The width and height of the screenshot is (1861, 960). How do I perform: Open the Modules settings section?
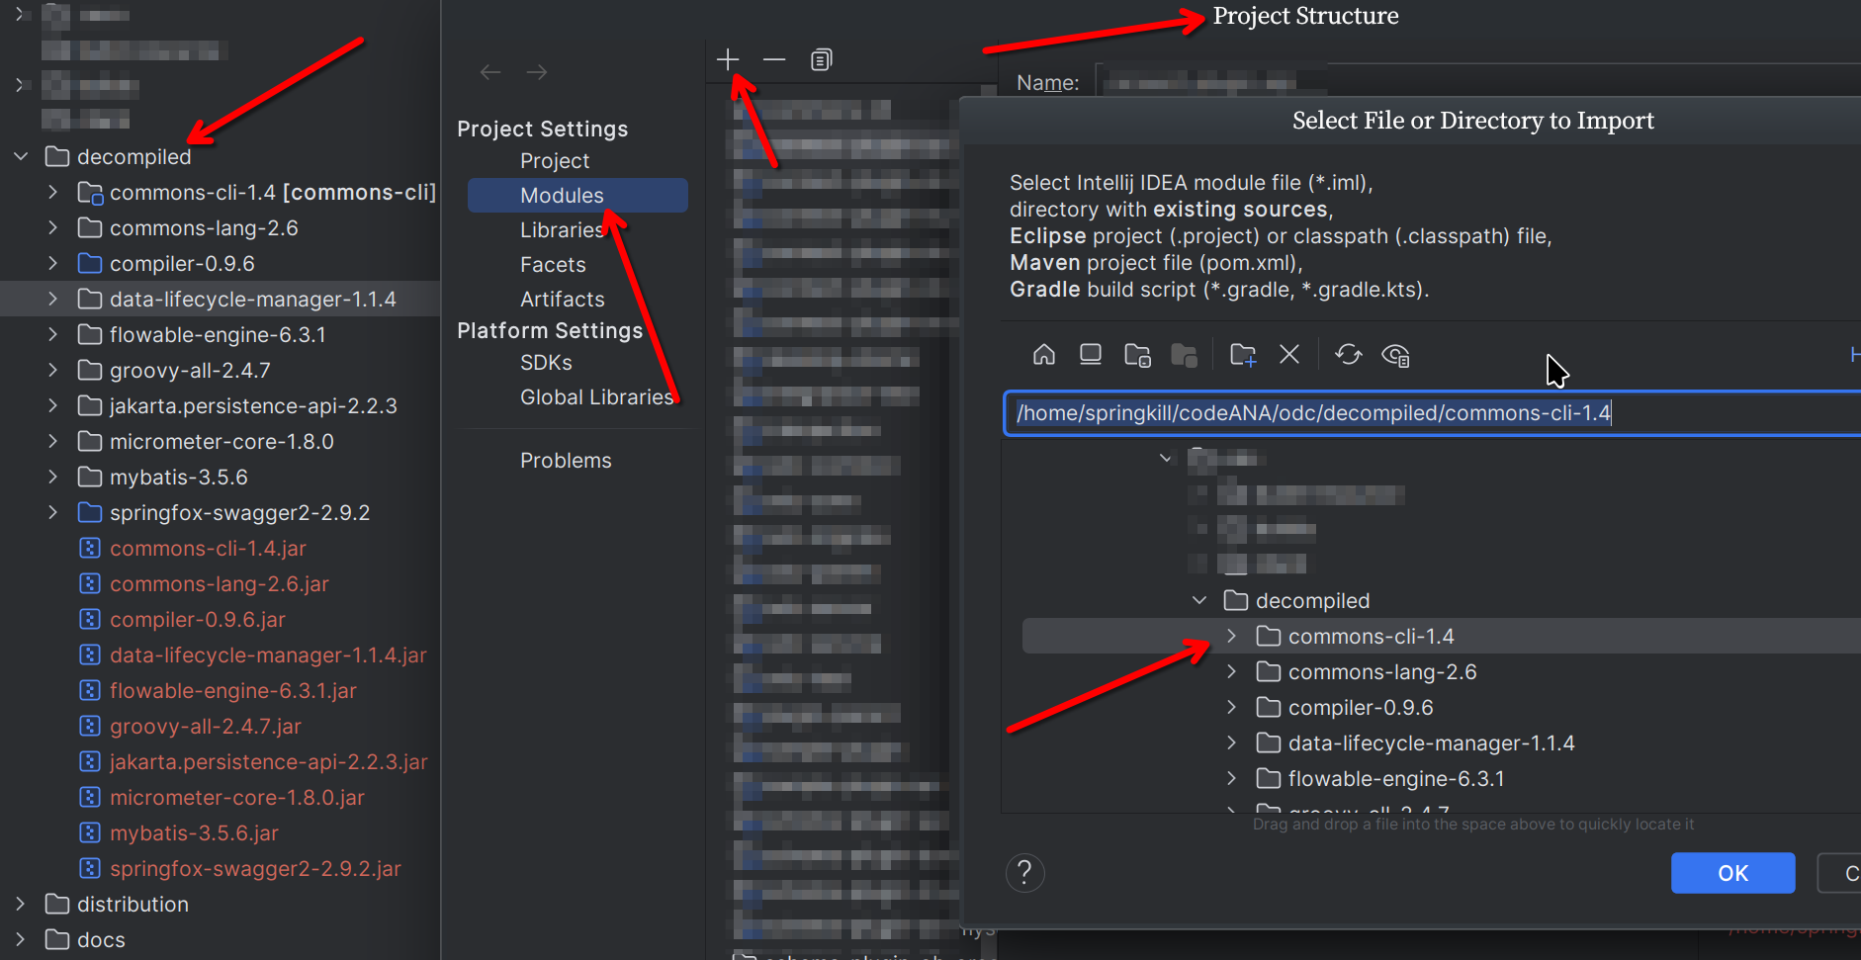[577, 195]
